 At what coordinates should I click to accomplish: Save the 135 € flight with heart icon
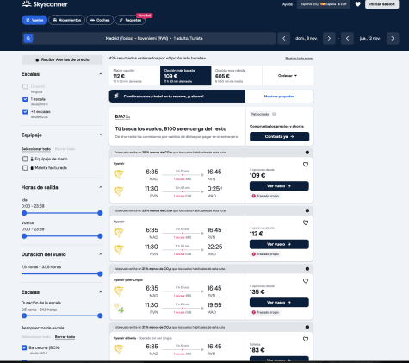[x=306, y=281]
